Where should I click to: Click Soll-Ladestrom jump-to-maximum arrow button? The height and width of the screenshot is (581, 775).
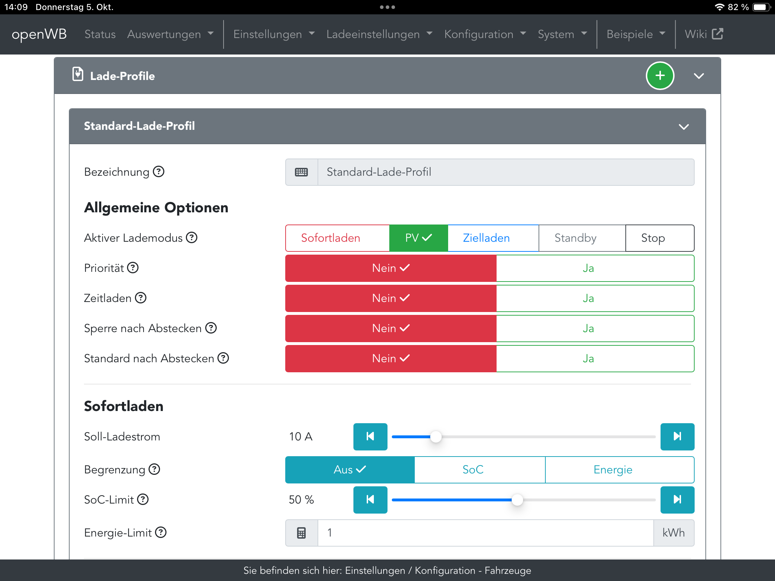677,436
